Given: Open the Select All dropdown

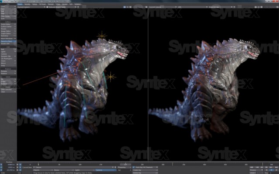Looking at the screenshot, I should (x=8, y=79).
